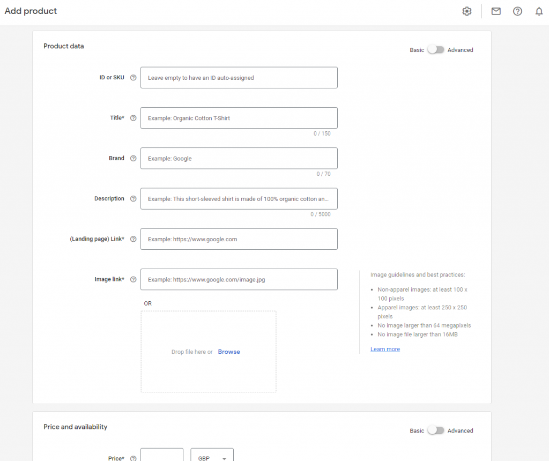The height and width of the screenshot is (461, 549).
Task: Click the Price and availability heading
Action: (x=75, y=427)
